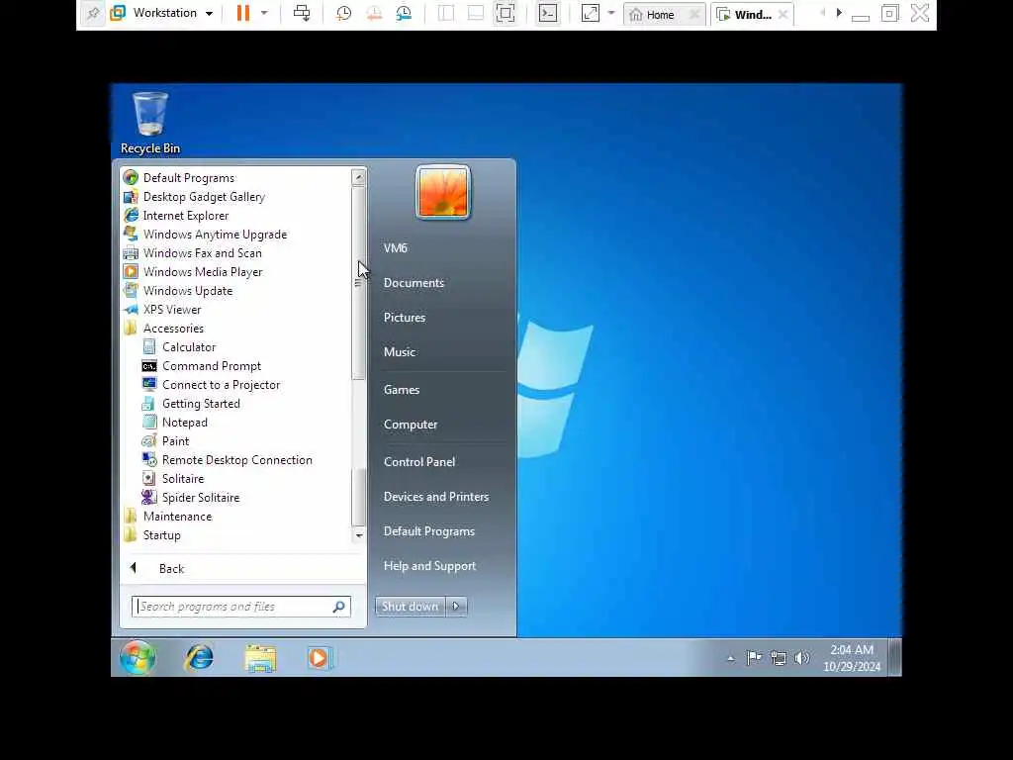The height and width of the screenshot is (760, 1013).
Task: Expand the Shut down options arrow
Action: [x=456, y=607]
